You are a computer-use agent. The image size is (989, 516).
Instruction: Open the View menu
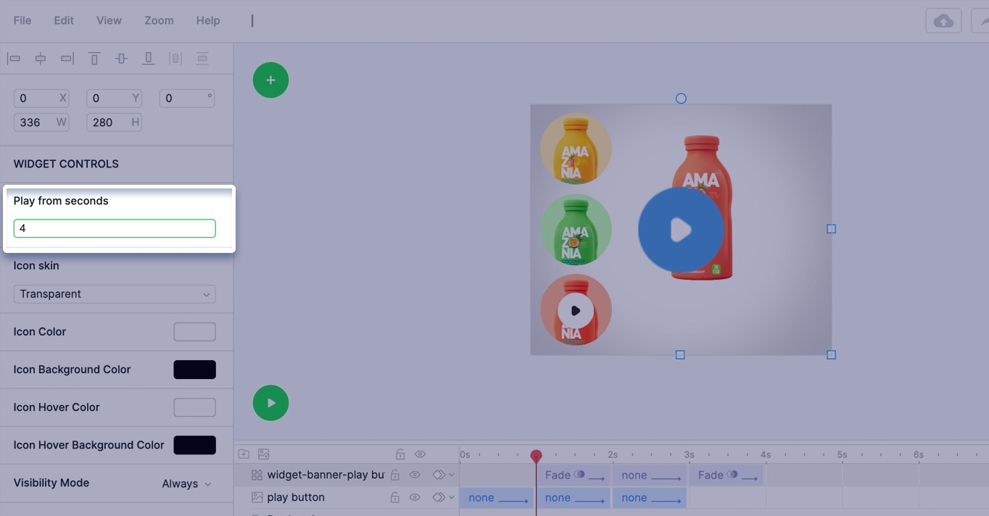[109, 20]
